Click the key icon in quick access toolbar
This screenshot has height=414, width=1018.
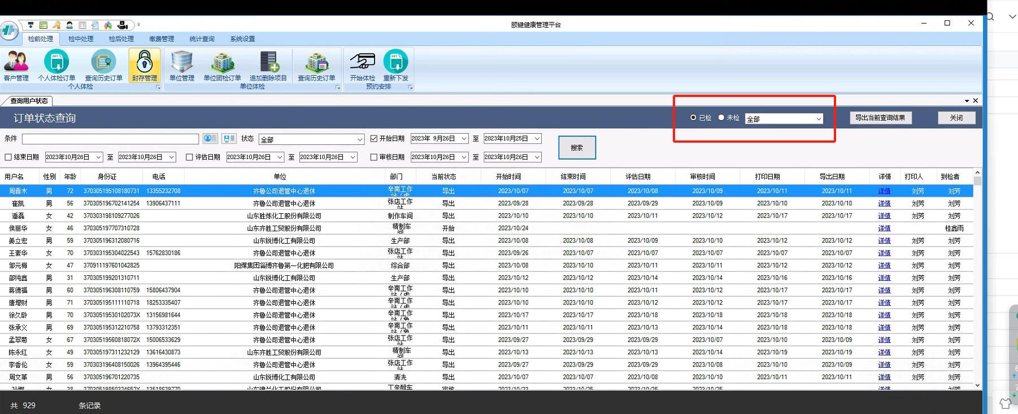pyautogui.click(x=56, y=25)
